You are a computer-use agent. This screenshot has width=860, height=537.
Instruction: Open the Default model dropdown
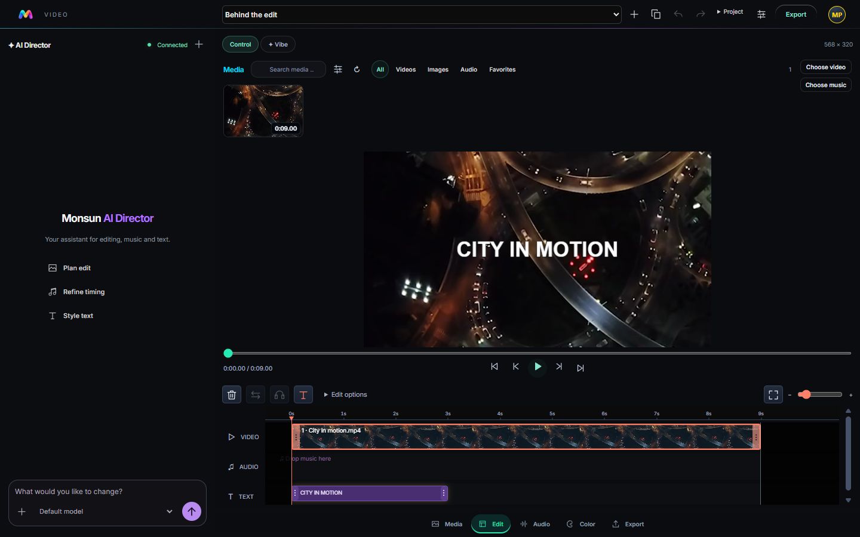pyautogui.click(x=106, y=511)
